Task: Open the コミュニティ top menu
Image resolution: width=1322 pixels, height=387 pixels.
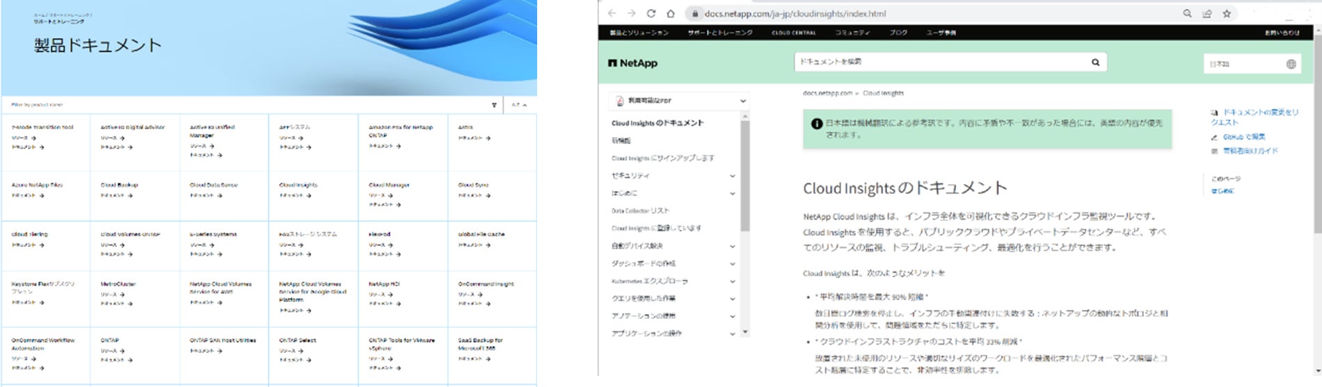Action: 852,33
